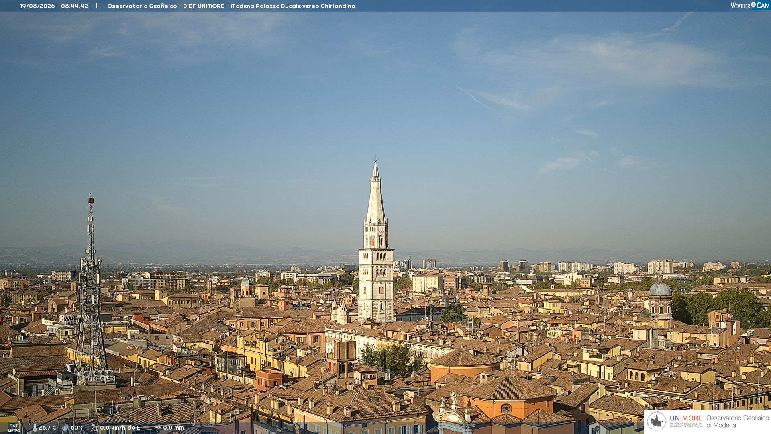
Task: Click the Osservatorio Geofisico di Modena text
Action: [x=738, y=422]
